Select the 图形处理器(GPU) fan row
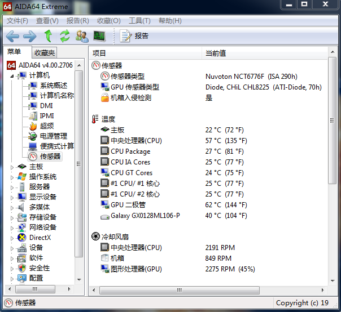The image size is (341, 312). coord(208,269)
